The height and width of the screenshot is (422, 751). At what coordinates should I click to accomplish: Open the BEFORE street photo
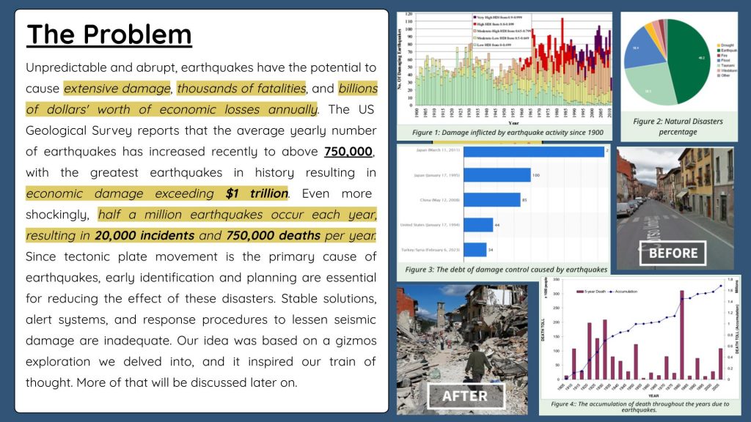point(675,209)
